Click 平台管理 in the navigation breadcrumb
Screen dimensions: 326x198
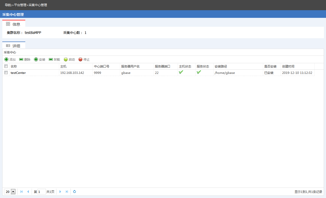coord(20,5)
